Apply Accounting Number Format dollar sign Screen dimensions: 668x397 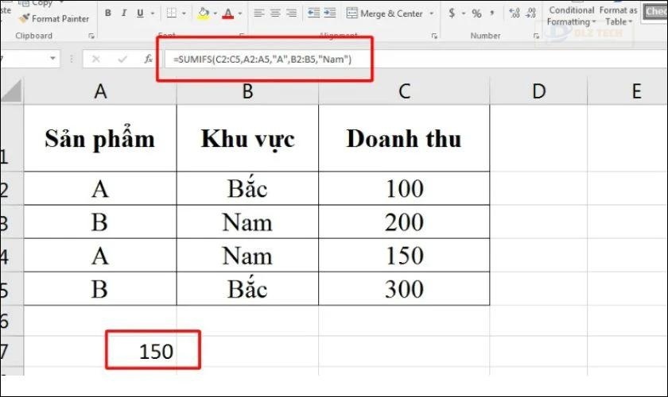pyautogui.click(x=452, y=13)
